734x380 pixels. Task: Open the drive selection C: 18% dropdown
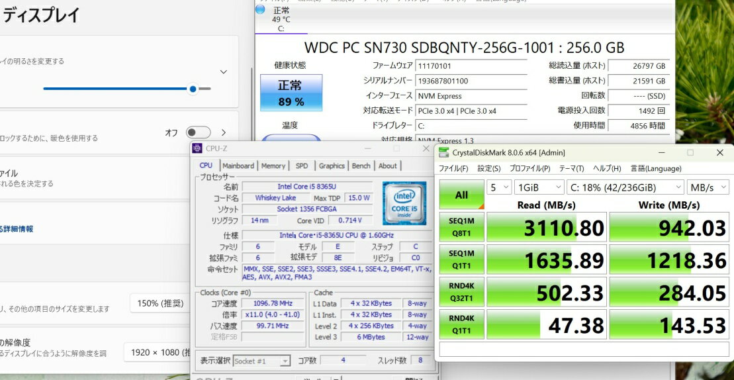625,187
